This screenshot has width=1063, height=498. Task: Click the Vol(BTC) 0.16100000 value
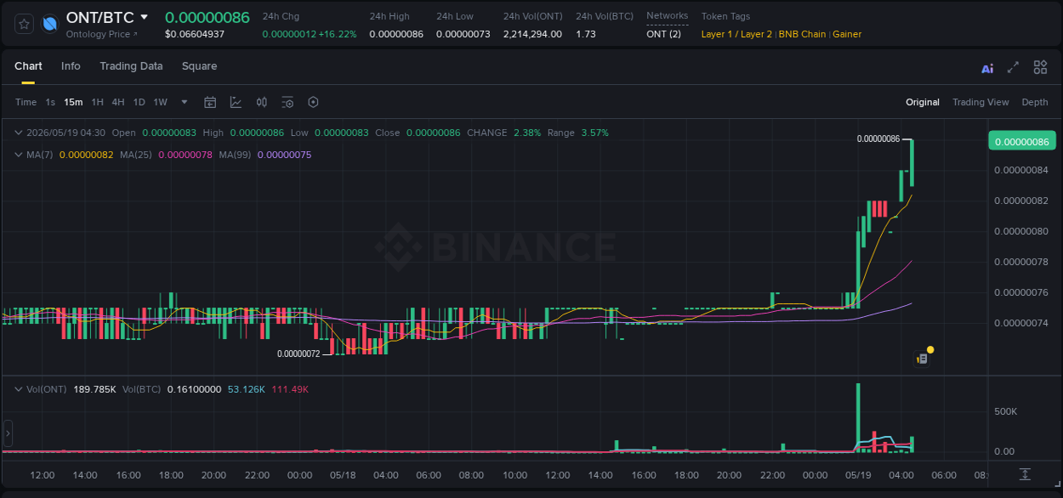click(x=194, y=389)
